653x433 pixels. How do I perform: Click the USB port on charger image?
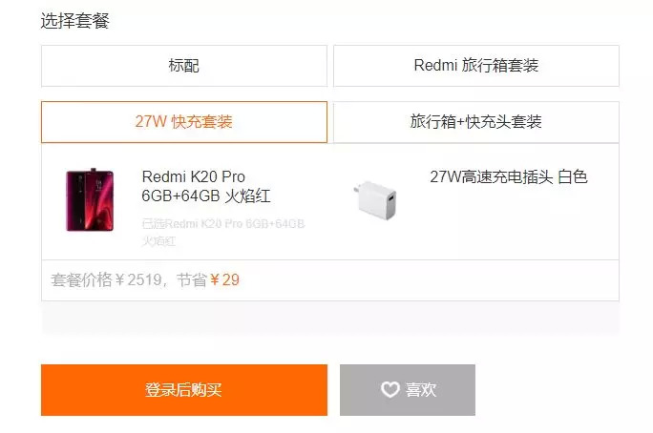(390, 201)
